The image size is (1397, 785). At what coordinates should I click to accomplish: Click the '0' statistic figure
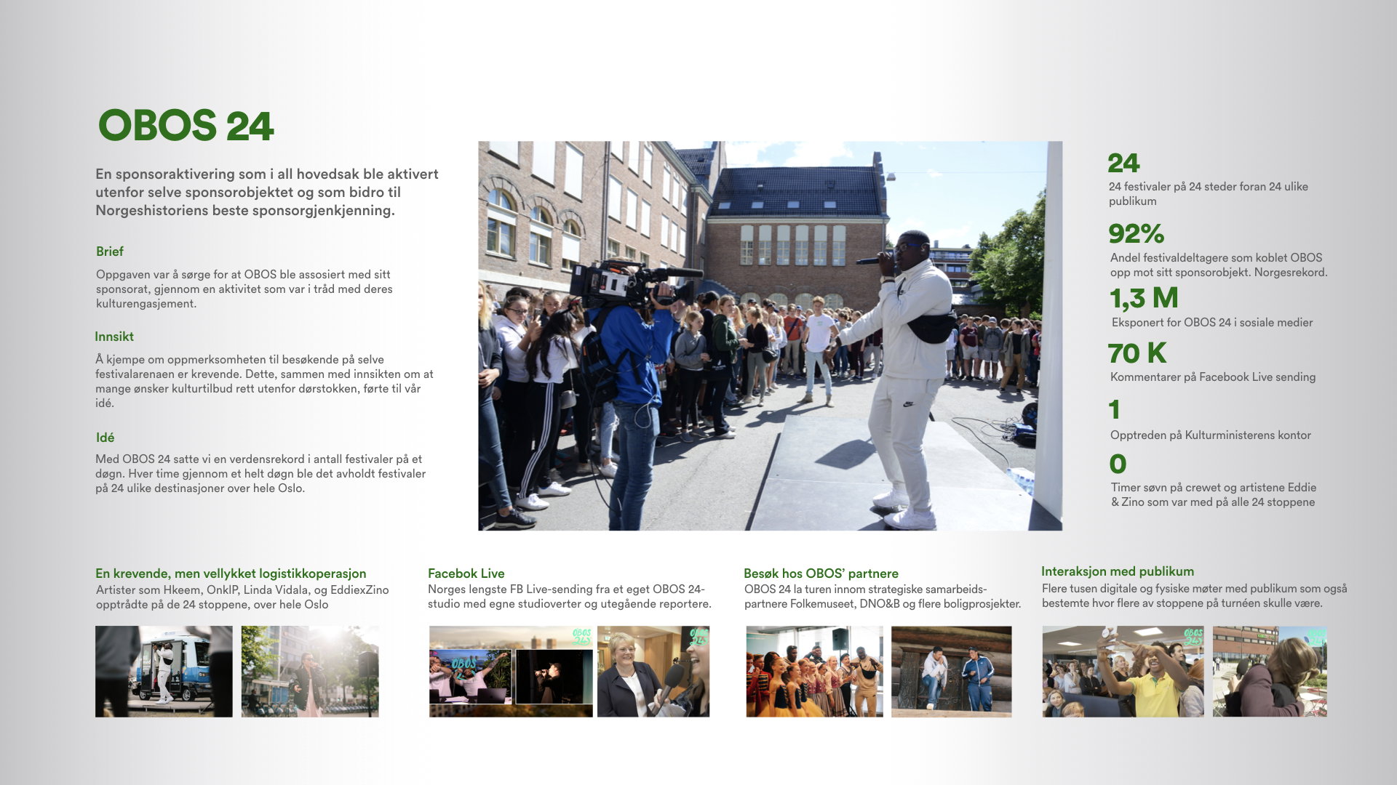point(1118,464)
